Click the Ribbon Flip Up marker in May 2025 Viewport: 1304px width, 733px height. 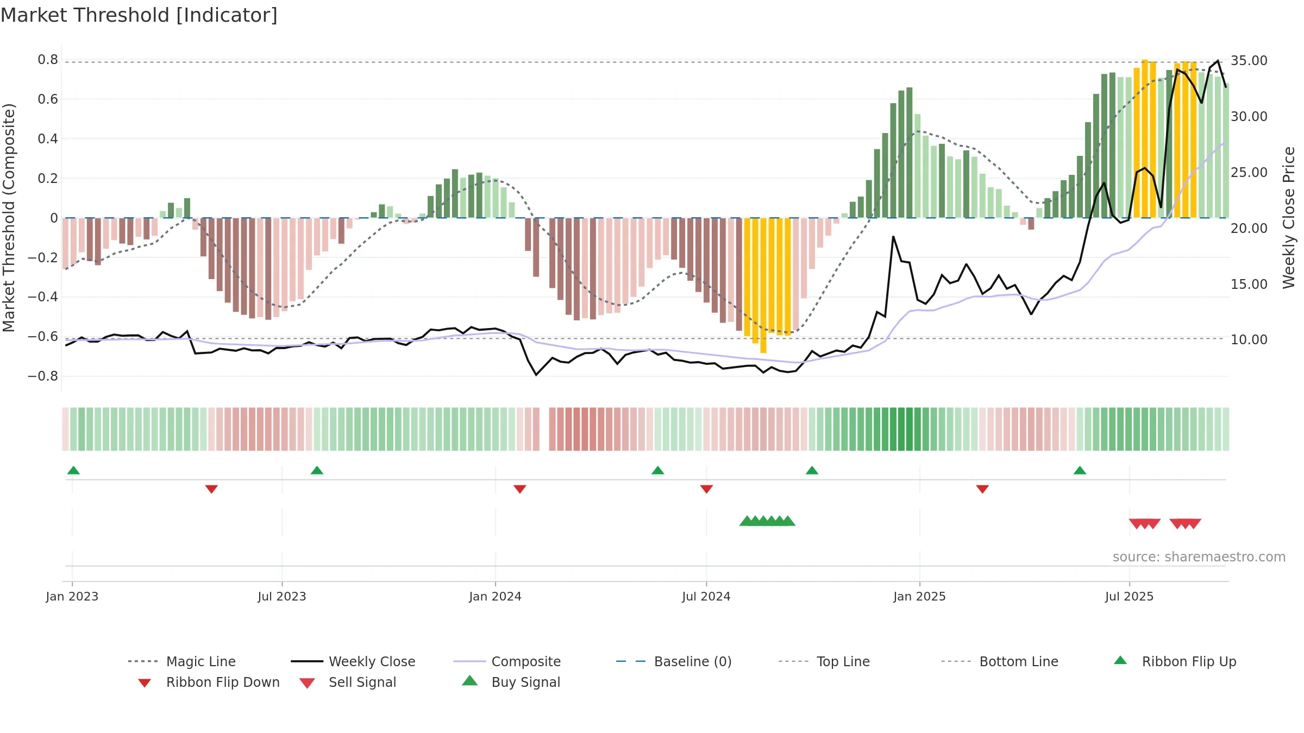pyautogui.click(x=1080, y=470)
